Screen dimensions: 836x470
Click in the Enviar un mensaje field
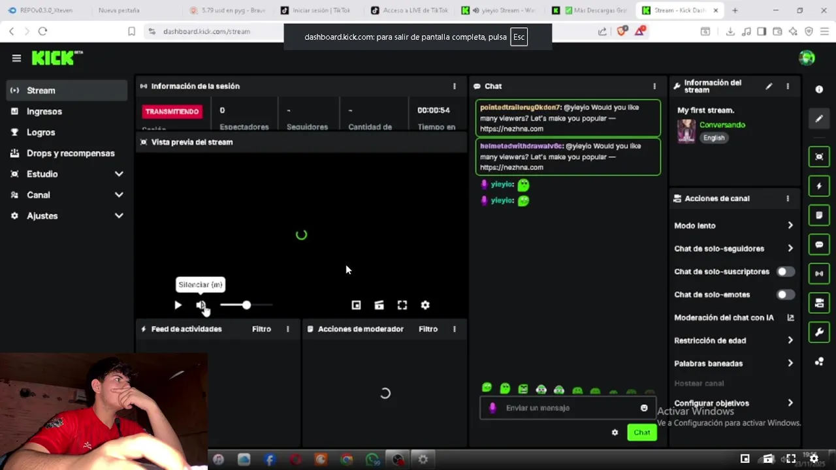[568, 408]
